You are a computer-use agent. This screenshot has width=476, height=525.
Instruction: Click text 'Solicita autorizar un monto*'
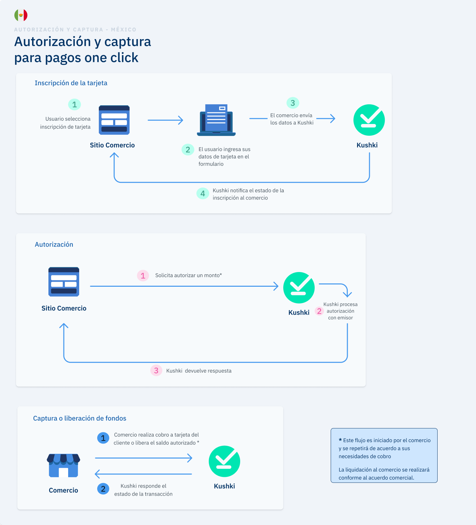click(x=188, y=275)
